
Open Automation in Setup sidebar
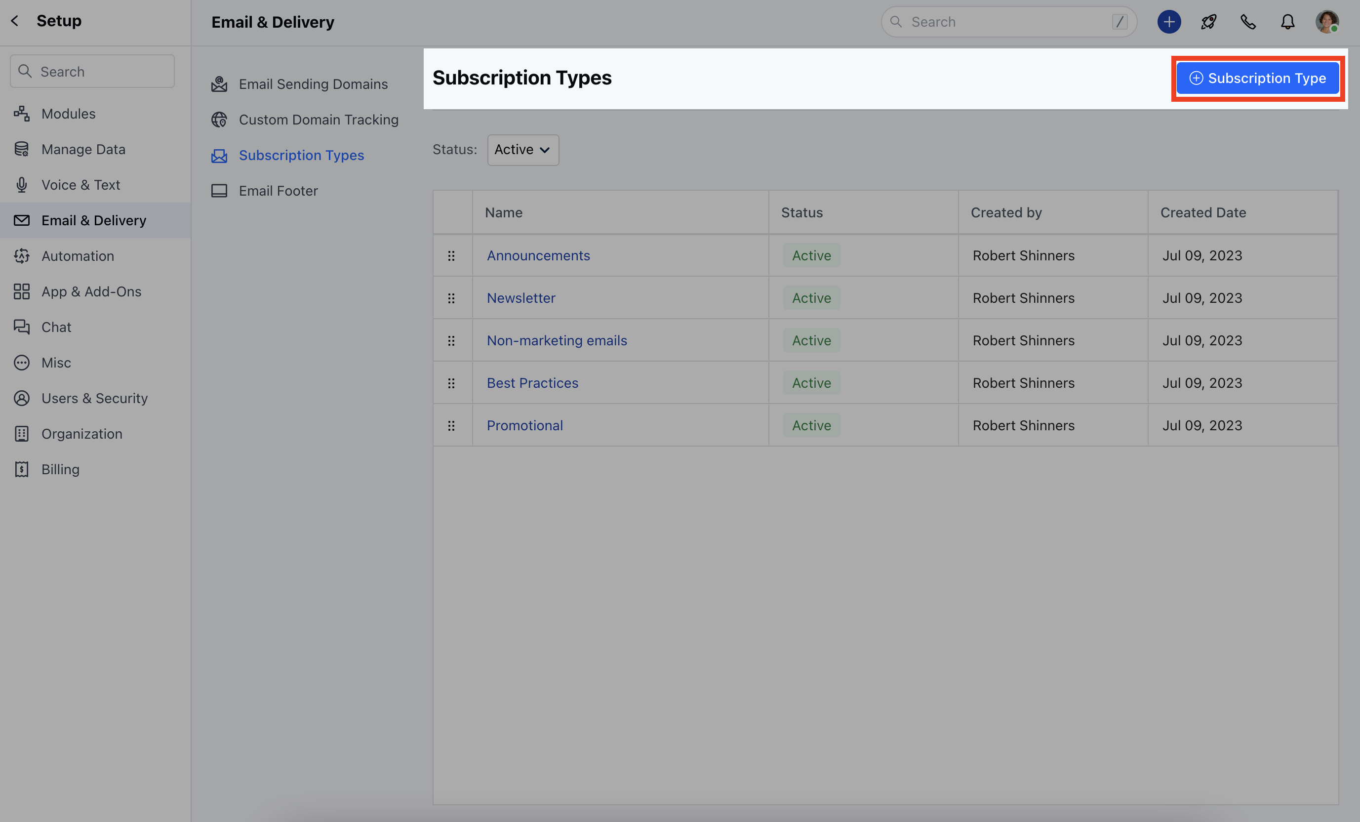point(77,256)
